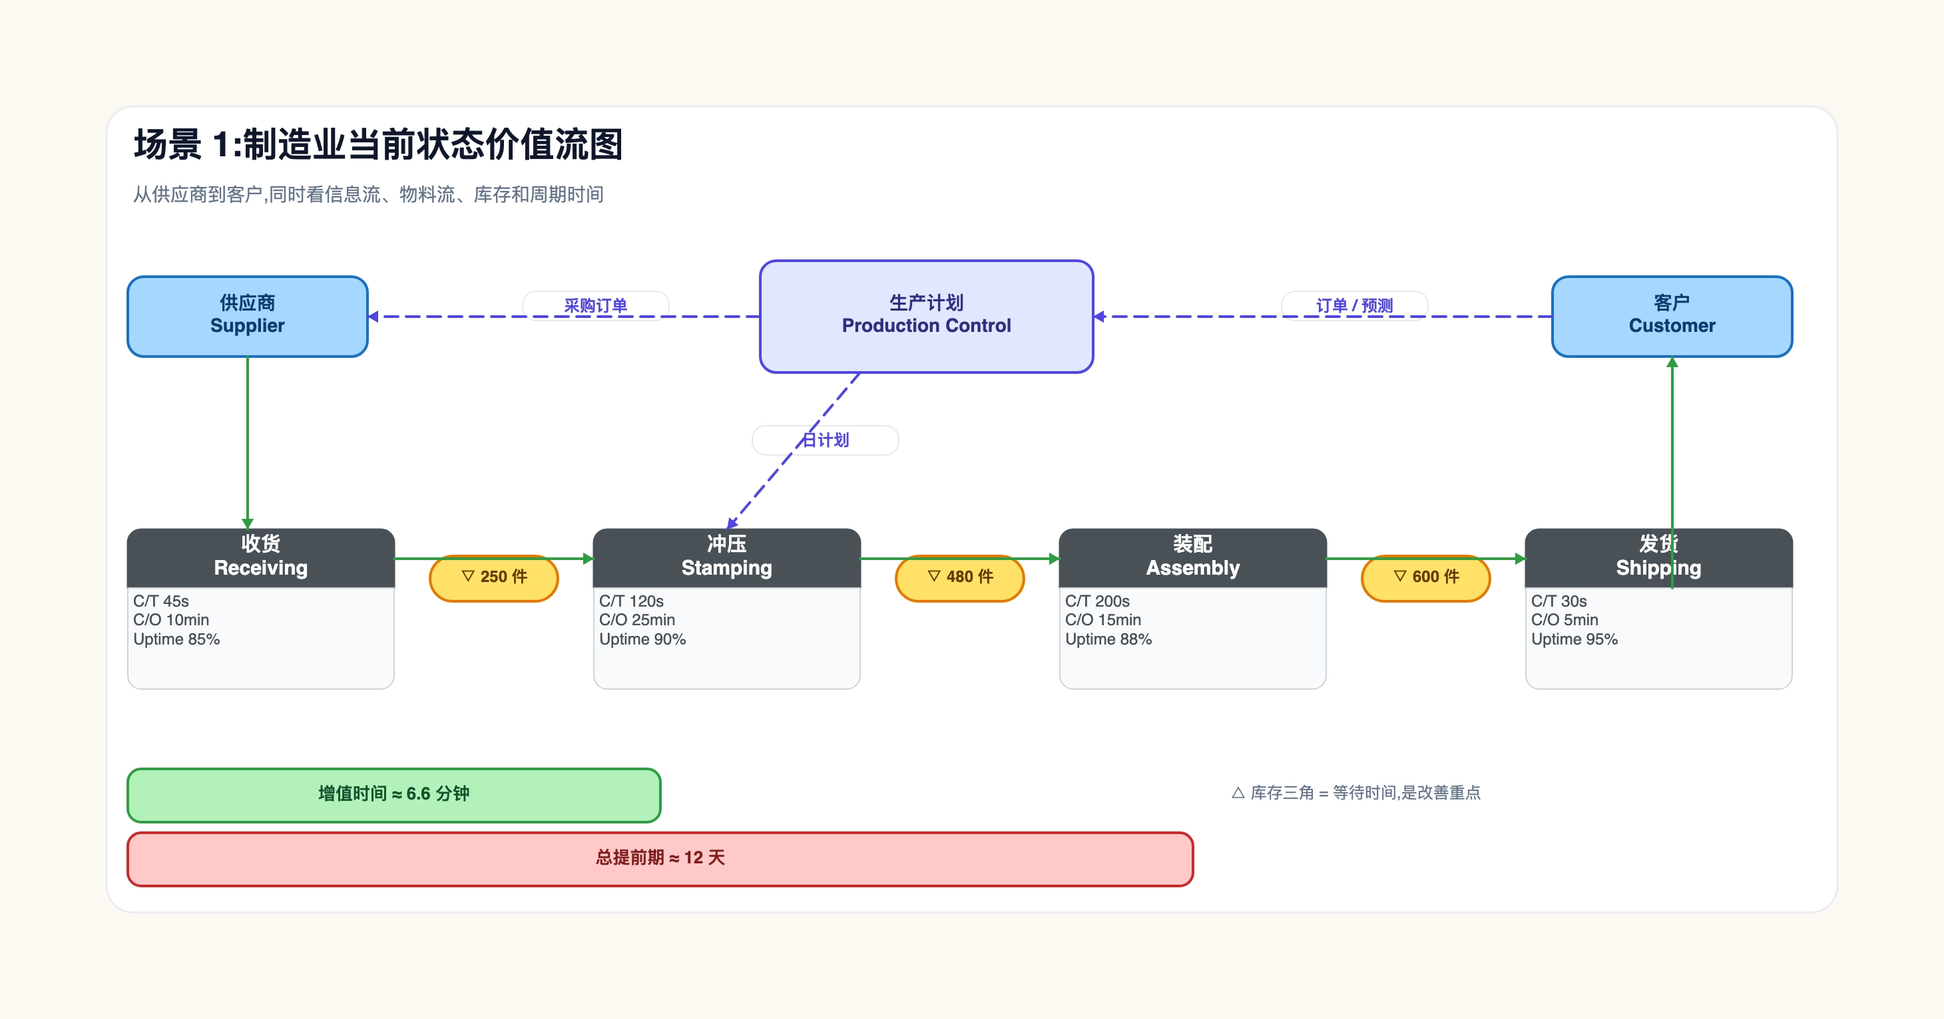Click the 480 件 inventory triangle badge
This screenshot has width=1944, height=1019.
click(959, 578)
